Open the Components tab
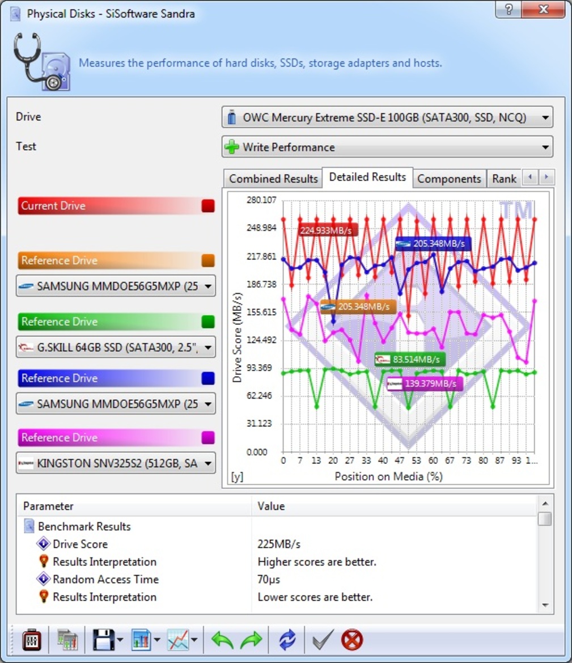Image resolution: width=572 pixels, height=663 pixels. pyautogui.click(x=449, y=179)
